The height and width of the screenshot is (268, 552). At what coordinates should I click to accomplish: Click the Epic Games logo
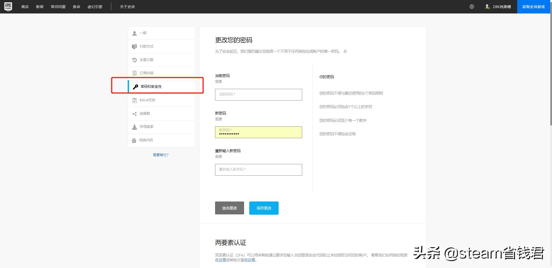[8, 6]
